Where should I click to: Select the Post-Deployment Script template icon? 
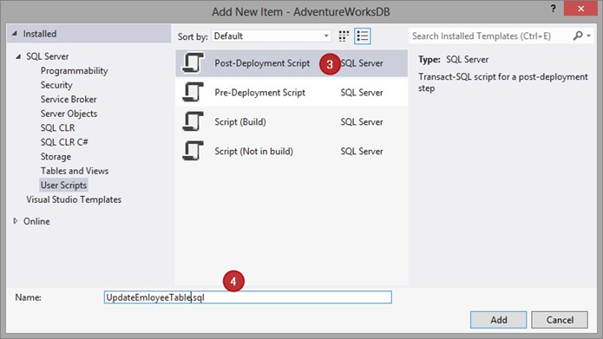[x=193, y=62]
